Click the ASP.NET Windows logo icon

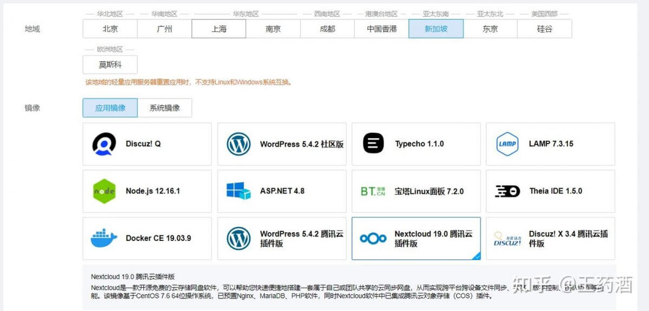(239, 191)
